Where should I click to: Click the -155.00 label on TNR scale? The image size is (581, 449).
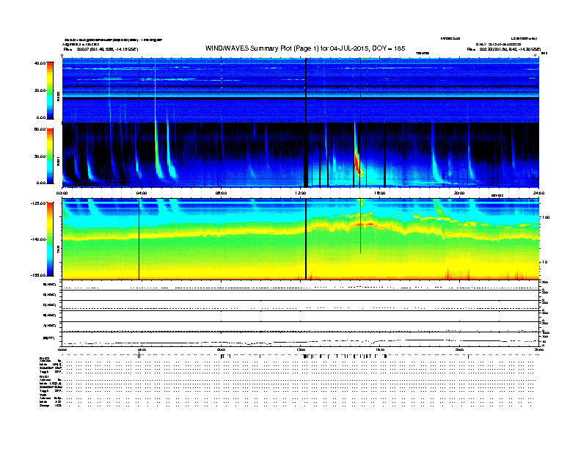[x=38, y=275]
